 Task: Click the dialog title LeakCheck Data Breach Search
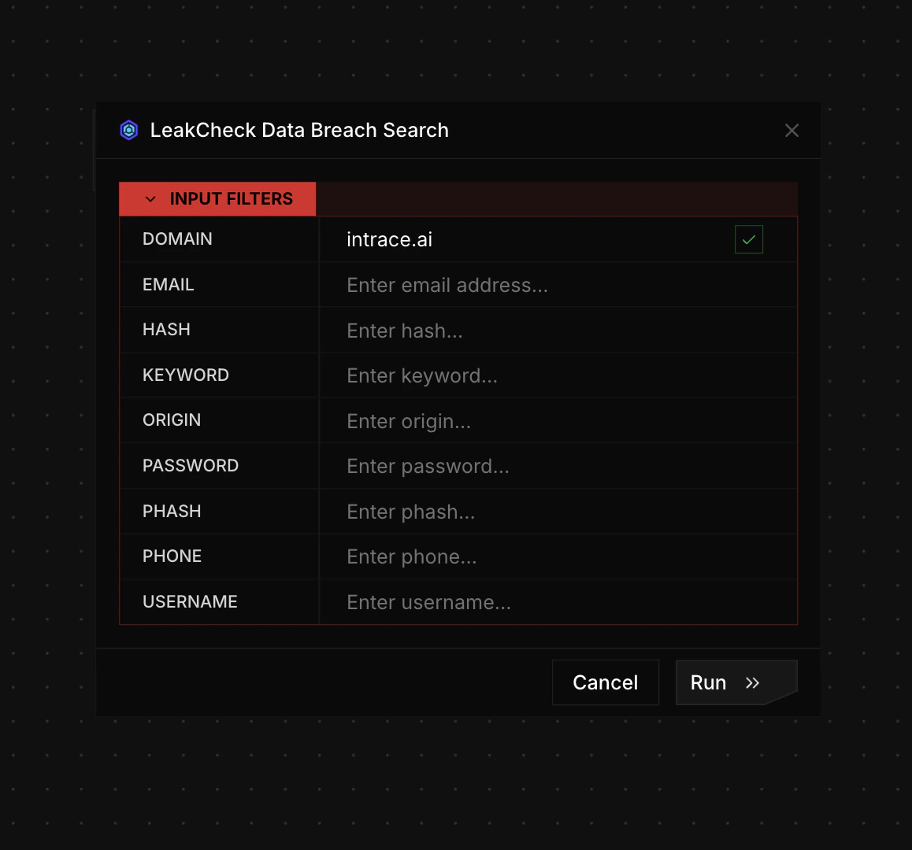point(299,130)
